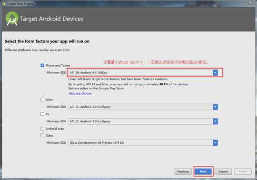
Task: Click the Create New Project title text
Action: point(20,4)
